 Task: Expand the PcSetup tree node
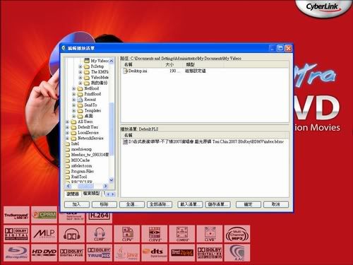(80, 66)
